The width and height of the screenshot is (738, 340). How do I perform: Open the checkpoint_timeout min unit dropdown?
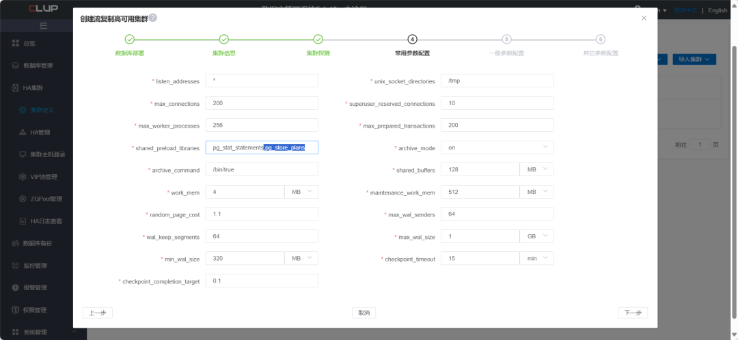(536, 258)
